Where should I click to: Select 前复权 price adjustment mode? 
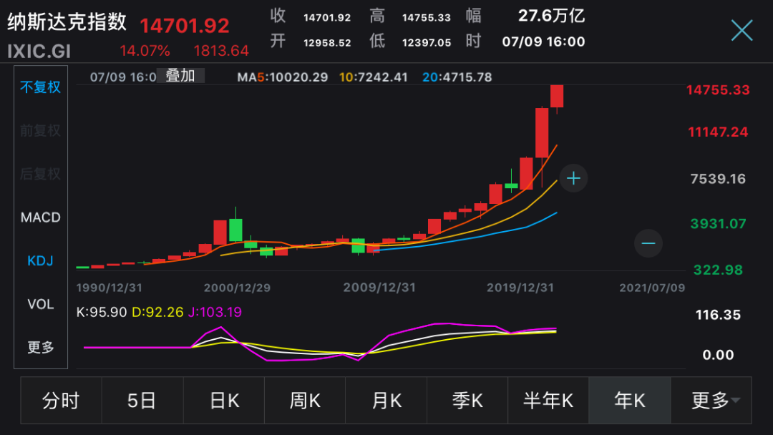pyautogui.click(x=40, y=130)
